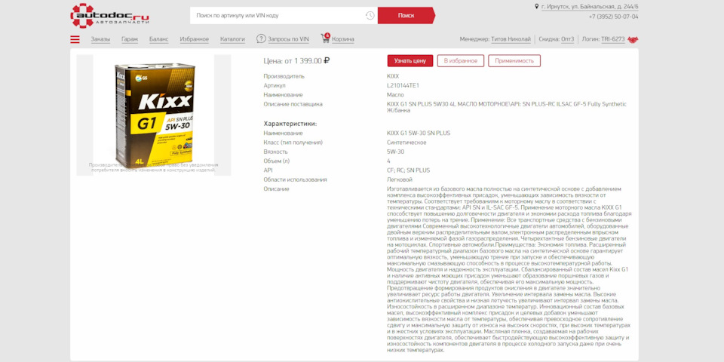Click value KIXX G1 5W-30 SN PLUS

pos(419,133)
